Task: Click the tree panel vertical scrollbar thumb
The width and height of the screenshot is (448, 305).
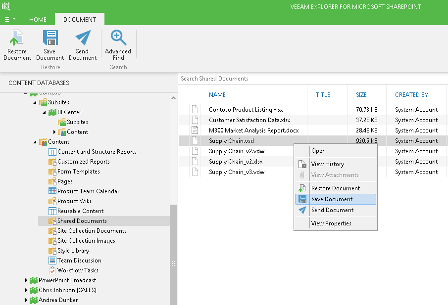Action: [173, 255]
